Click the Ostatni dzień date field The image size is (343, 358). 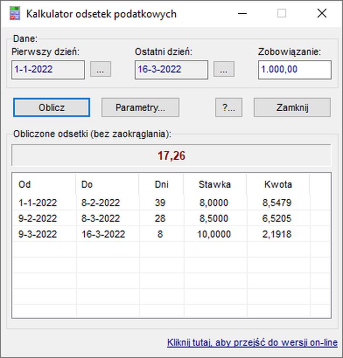point(171,69)
